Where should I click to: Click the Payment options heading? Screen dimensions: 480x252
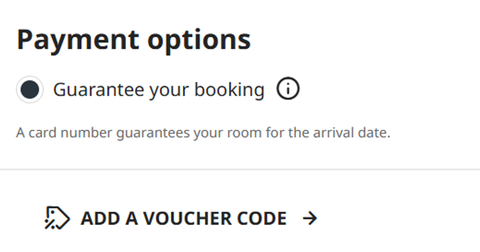[133, 40]
